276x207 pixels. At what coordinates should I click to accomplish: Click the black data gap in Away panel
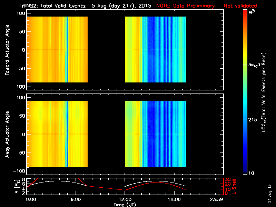pos(106,134)
